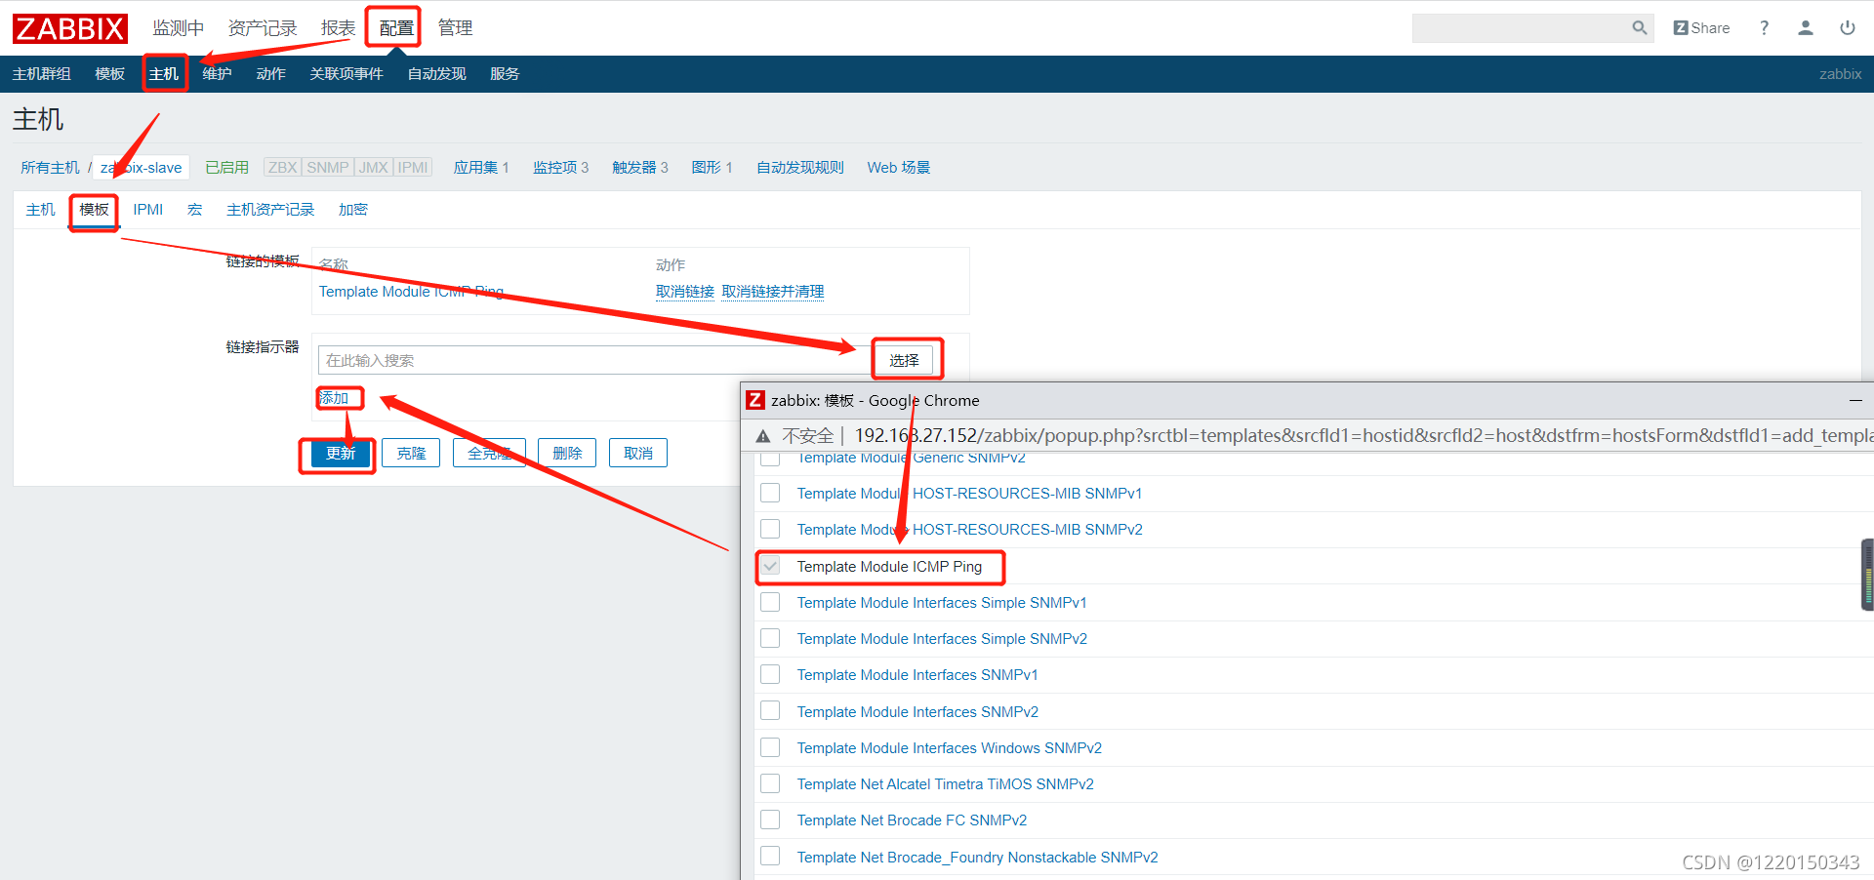Screen dimensions: 1874x880
Task: Open Template Module Interfaces Windows SNMPv2 link
Action: coord(949,748)
